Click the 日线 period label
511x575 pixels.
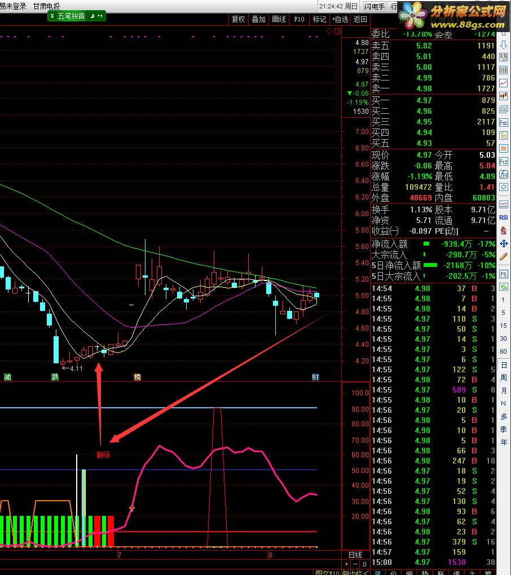click(x=355, y=555)
